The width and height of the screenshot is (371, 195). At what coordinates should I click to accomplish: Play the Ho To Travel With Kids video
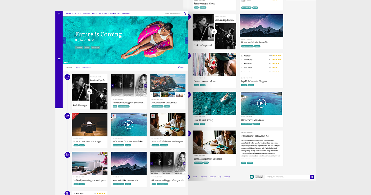point(261,103)
